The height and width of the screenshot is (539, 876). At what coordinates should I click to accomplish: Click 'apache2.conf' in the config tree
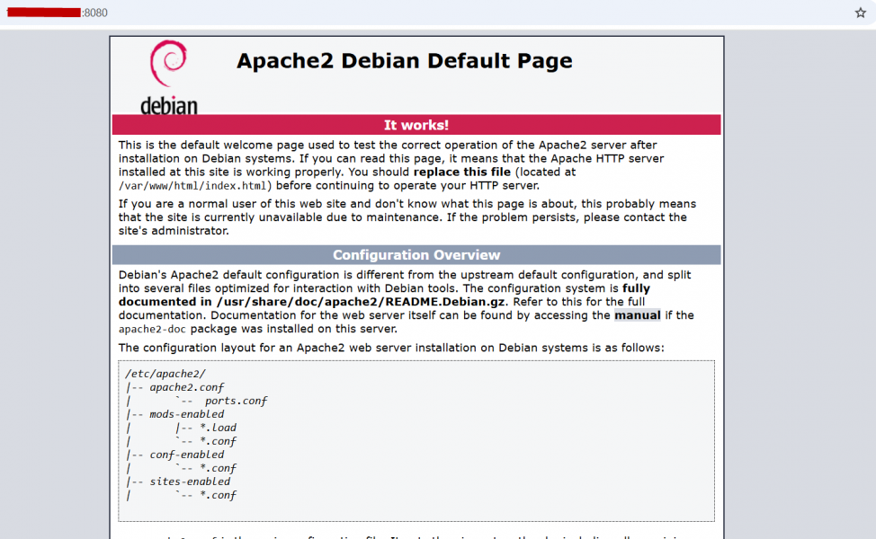coord(186,387)
